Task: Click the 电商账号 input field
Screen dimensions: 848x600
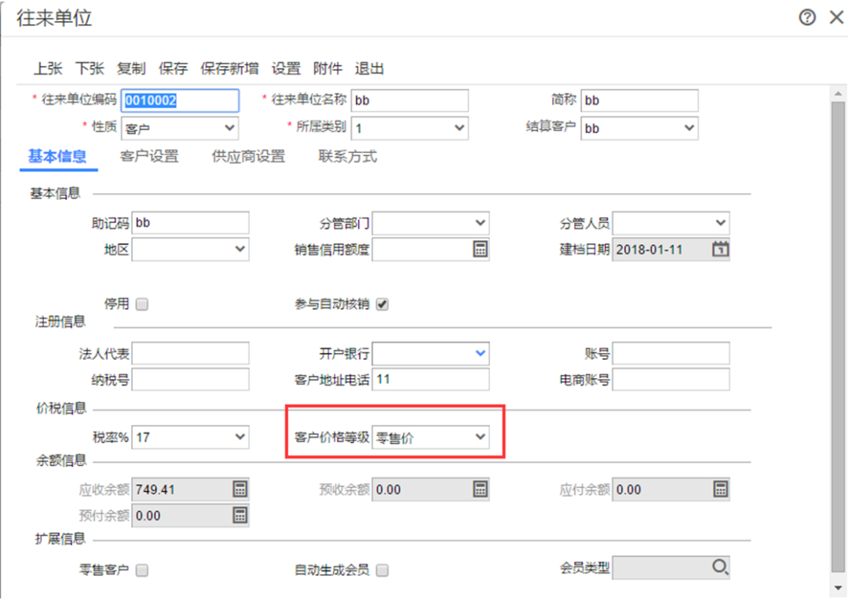Action: [671, 380]
